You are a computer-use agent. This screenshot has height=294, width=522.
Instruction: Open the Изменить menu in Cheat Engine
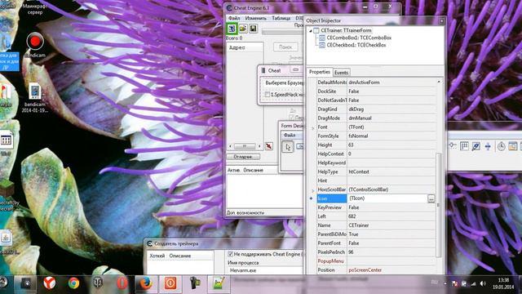point(255,18)
